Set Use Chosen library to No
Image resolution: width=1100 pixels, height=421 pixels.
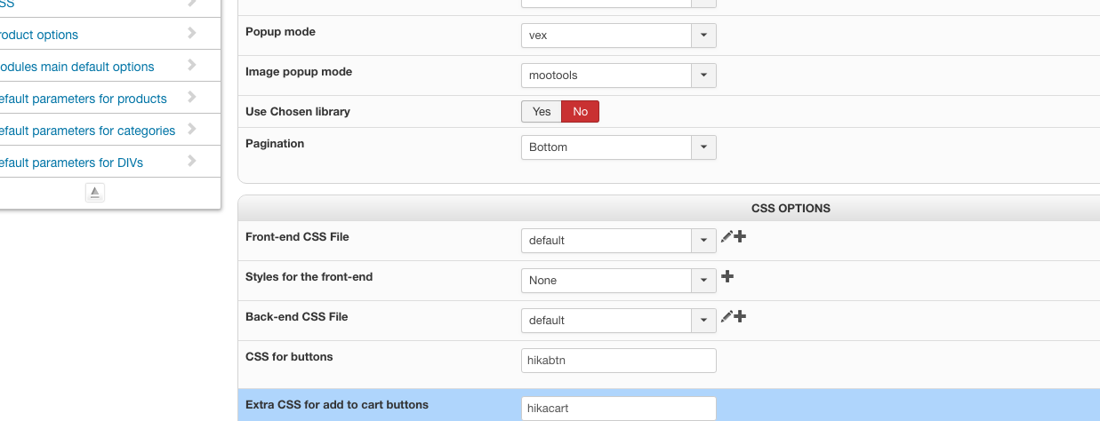[580, 112]
